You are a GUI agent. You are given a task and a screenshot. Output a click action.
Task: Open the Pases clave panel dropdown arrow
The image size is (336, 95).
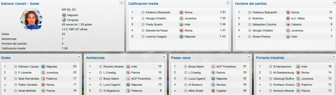pyautogui.click(x=249, y=57)
